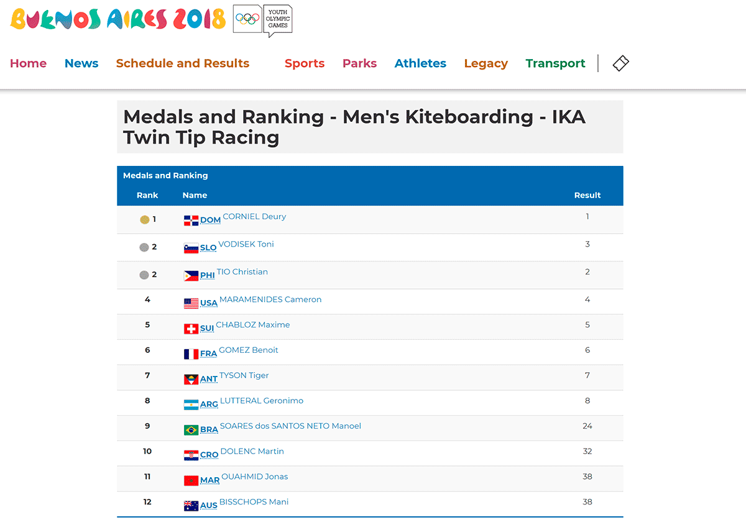746x525 pixels.
Task: Click the Slovenia flag icon
Action: tap(191, 248)
